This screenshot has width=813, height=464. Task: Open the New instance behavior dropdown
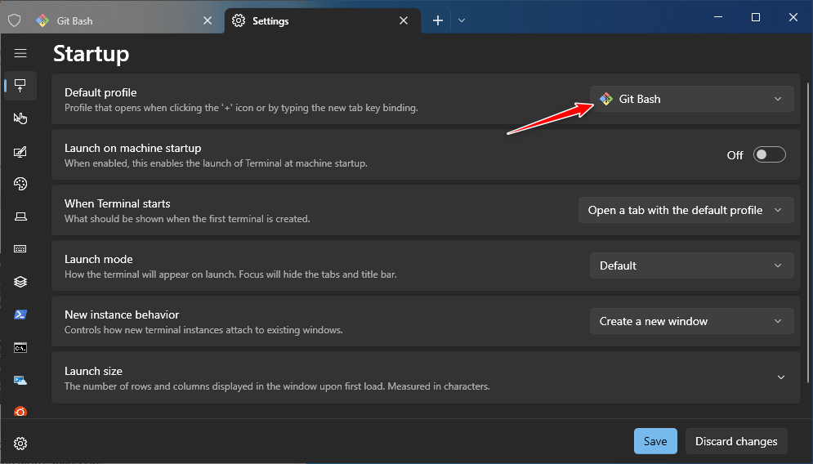tap(691, 321)
